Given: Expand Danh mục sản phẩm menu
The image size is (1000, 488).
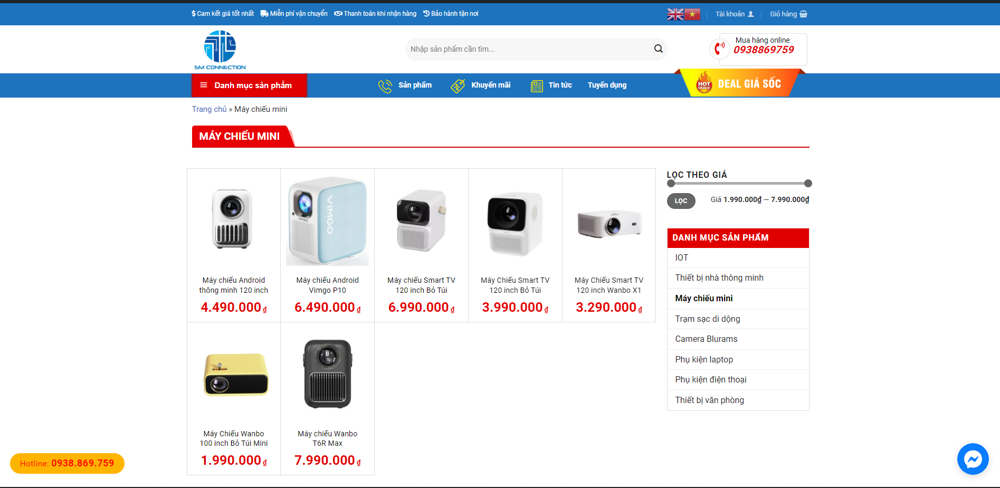Looking at the screenshot, I should pyautogui.click(x=249, y=85).
